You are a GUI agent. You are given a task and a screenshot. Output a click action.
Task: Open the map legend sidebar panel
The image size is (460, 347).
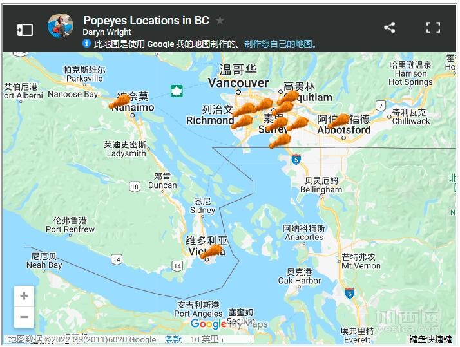(25, 30)
